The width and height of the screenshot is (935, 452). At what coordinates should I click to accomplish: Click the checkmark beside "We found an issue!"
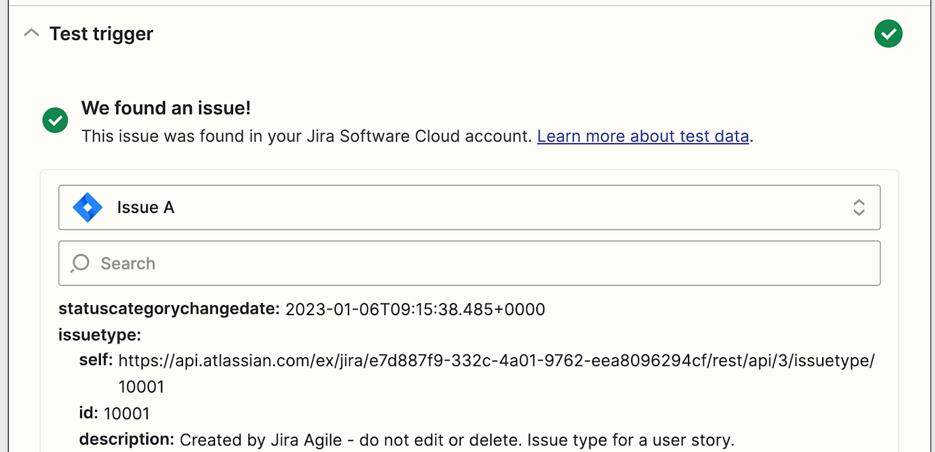pyautogui.click(x=55, y=121)
